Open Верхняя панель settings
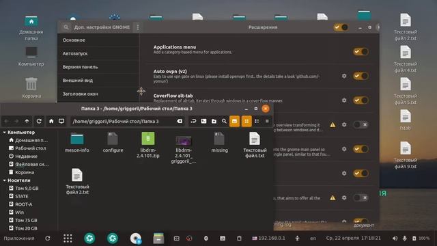This screenshot has width=437, height=246. click(98, 67)
